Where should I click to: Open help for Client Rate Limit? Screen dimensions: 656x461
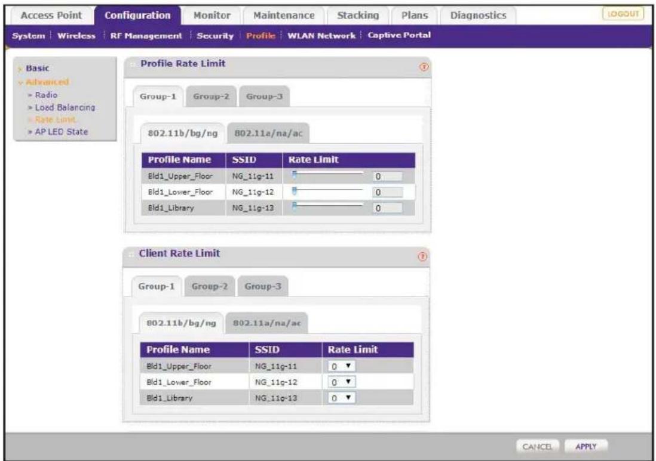(x=422, y=256)
